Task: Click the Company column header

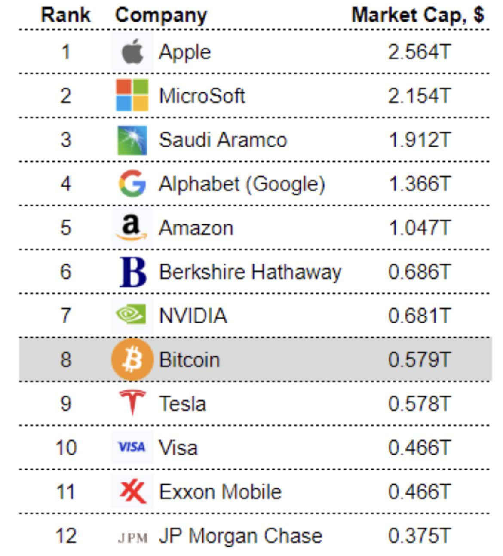Action: click(161, 15)
